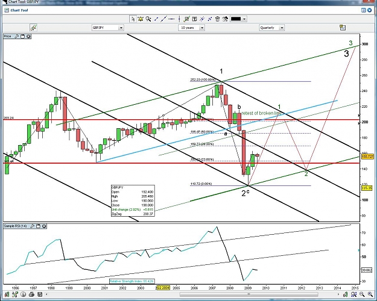377x301 pixels.
Task: Open Sample RSI panel wrench settings
Action: click(x=33, y=226)
